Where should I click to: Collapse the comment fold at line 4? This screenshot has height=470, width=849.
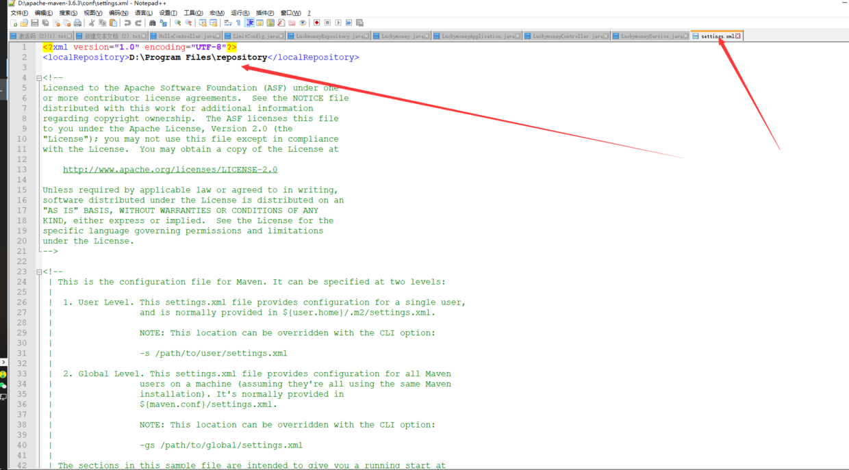38,78
